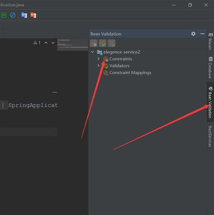Select the Constraint Mappings tree item
The image size is (214, 215).
coord(127,73)
